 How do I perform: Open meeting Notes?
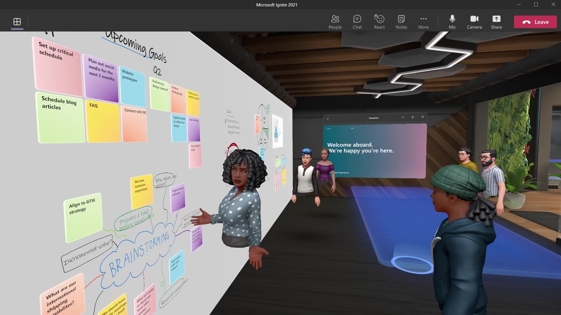(401, 22)
